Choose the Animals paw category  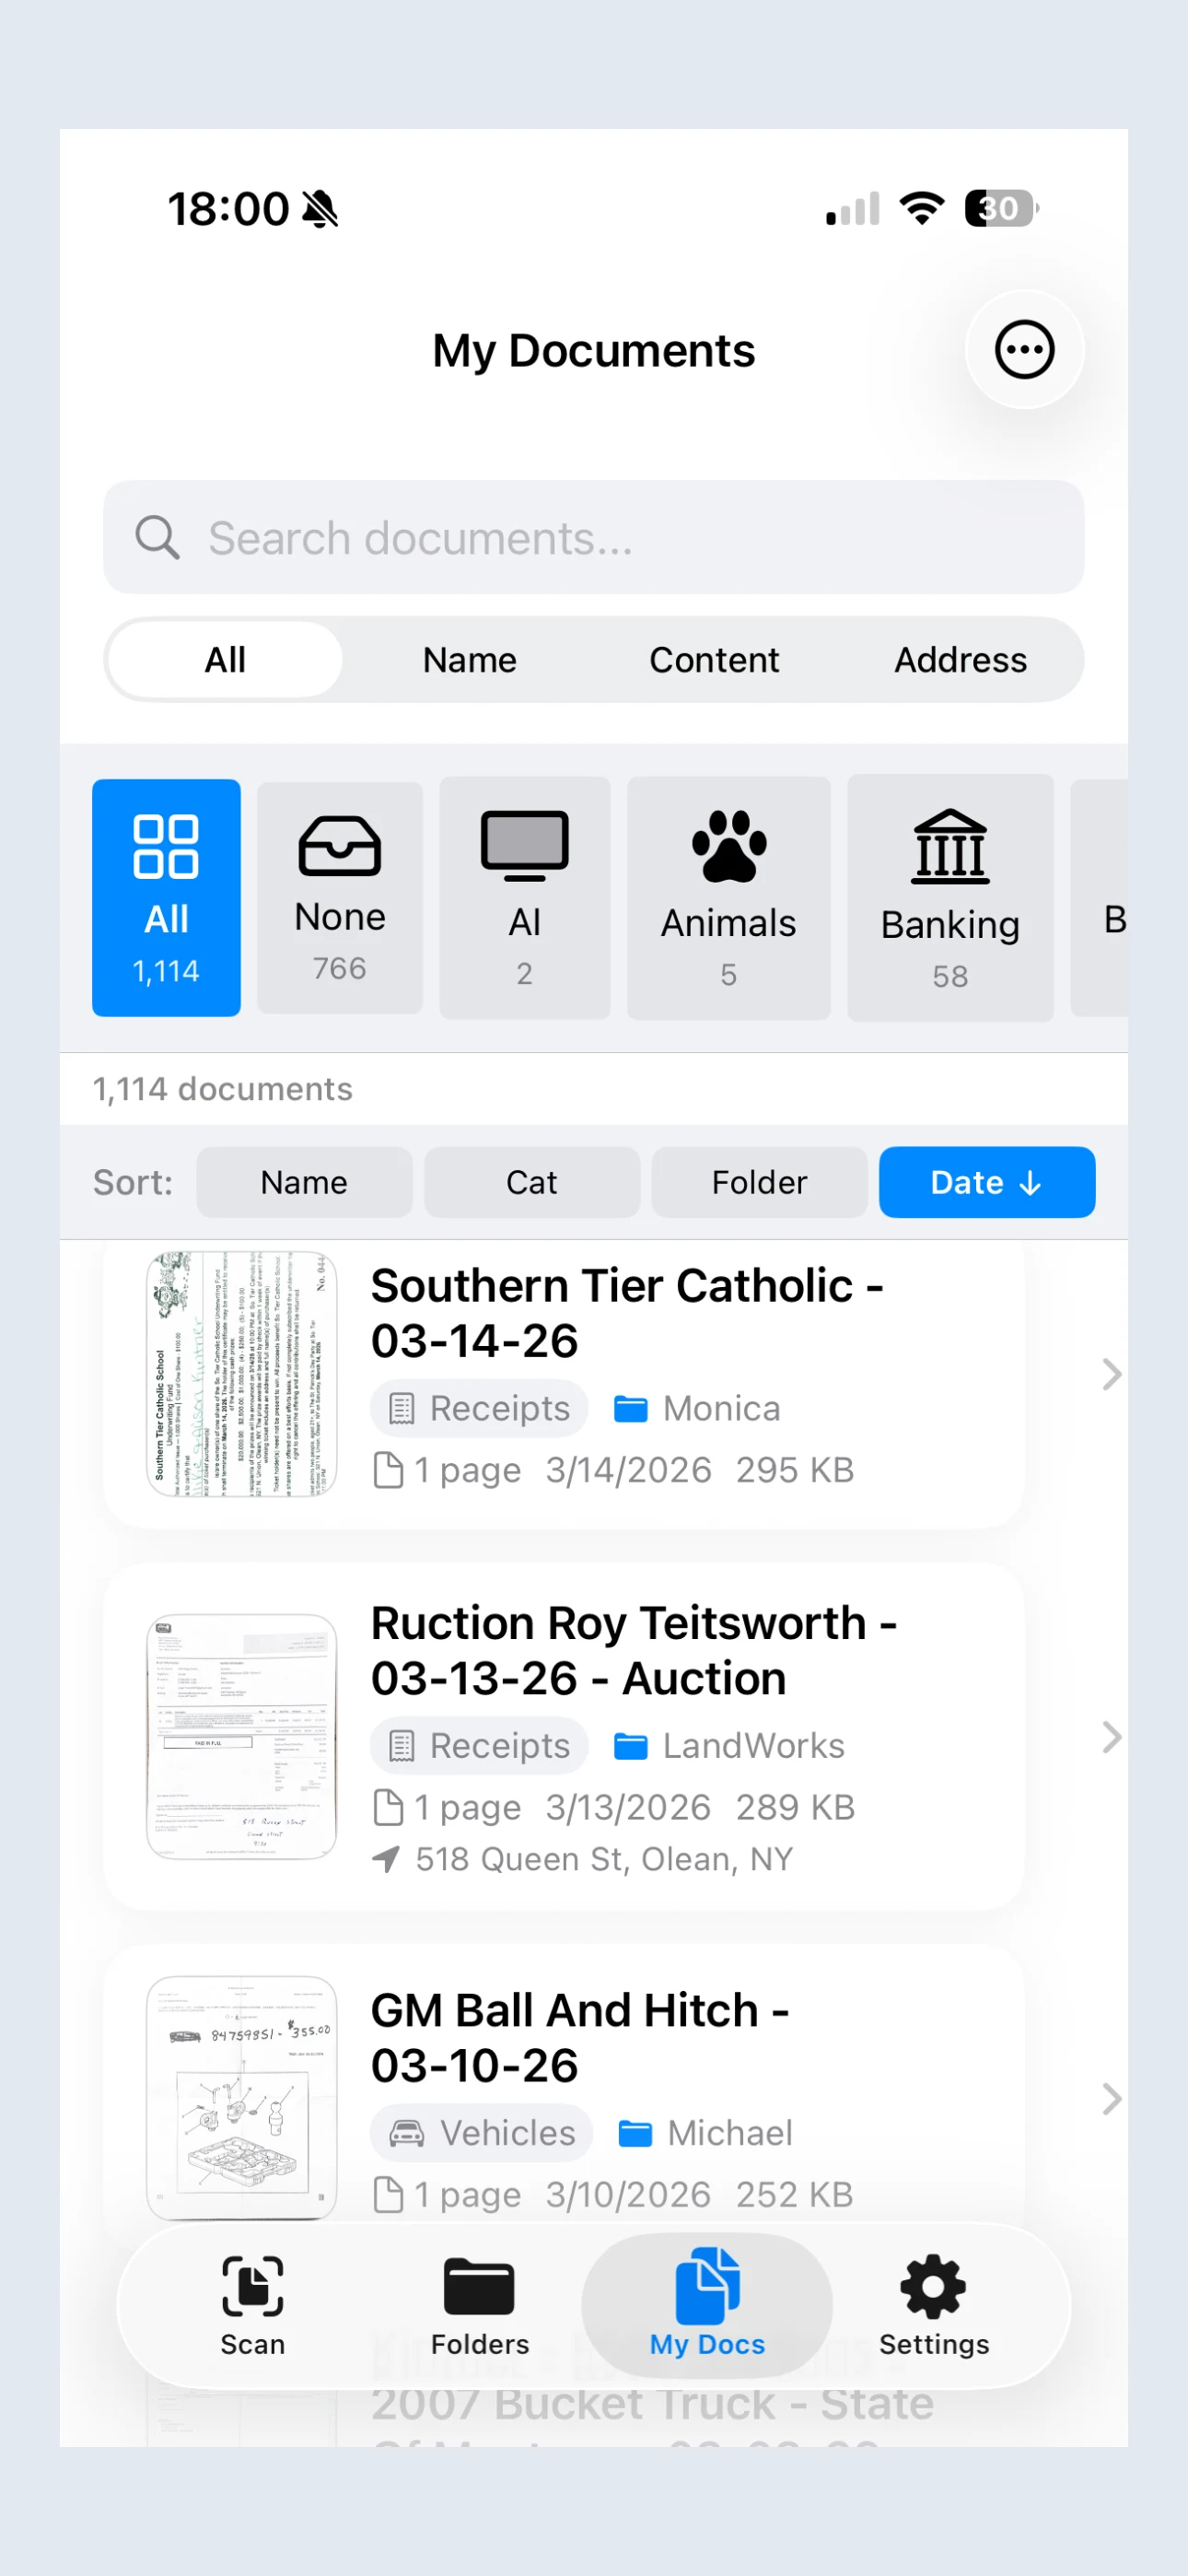(x=729, y=897)
